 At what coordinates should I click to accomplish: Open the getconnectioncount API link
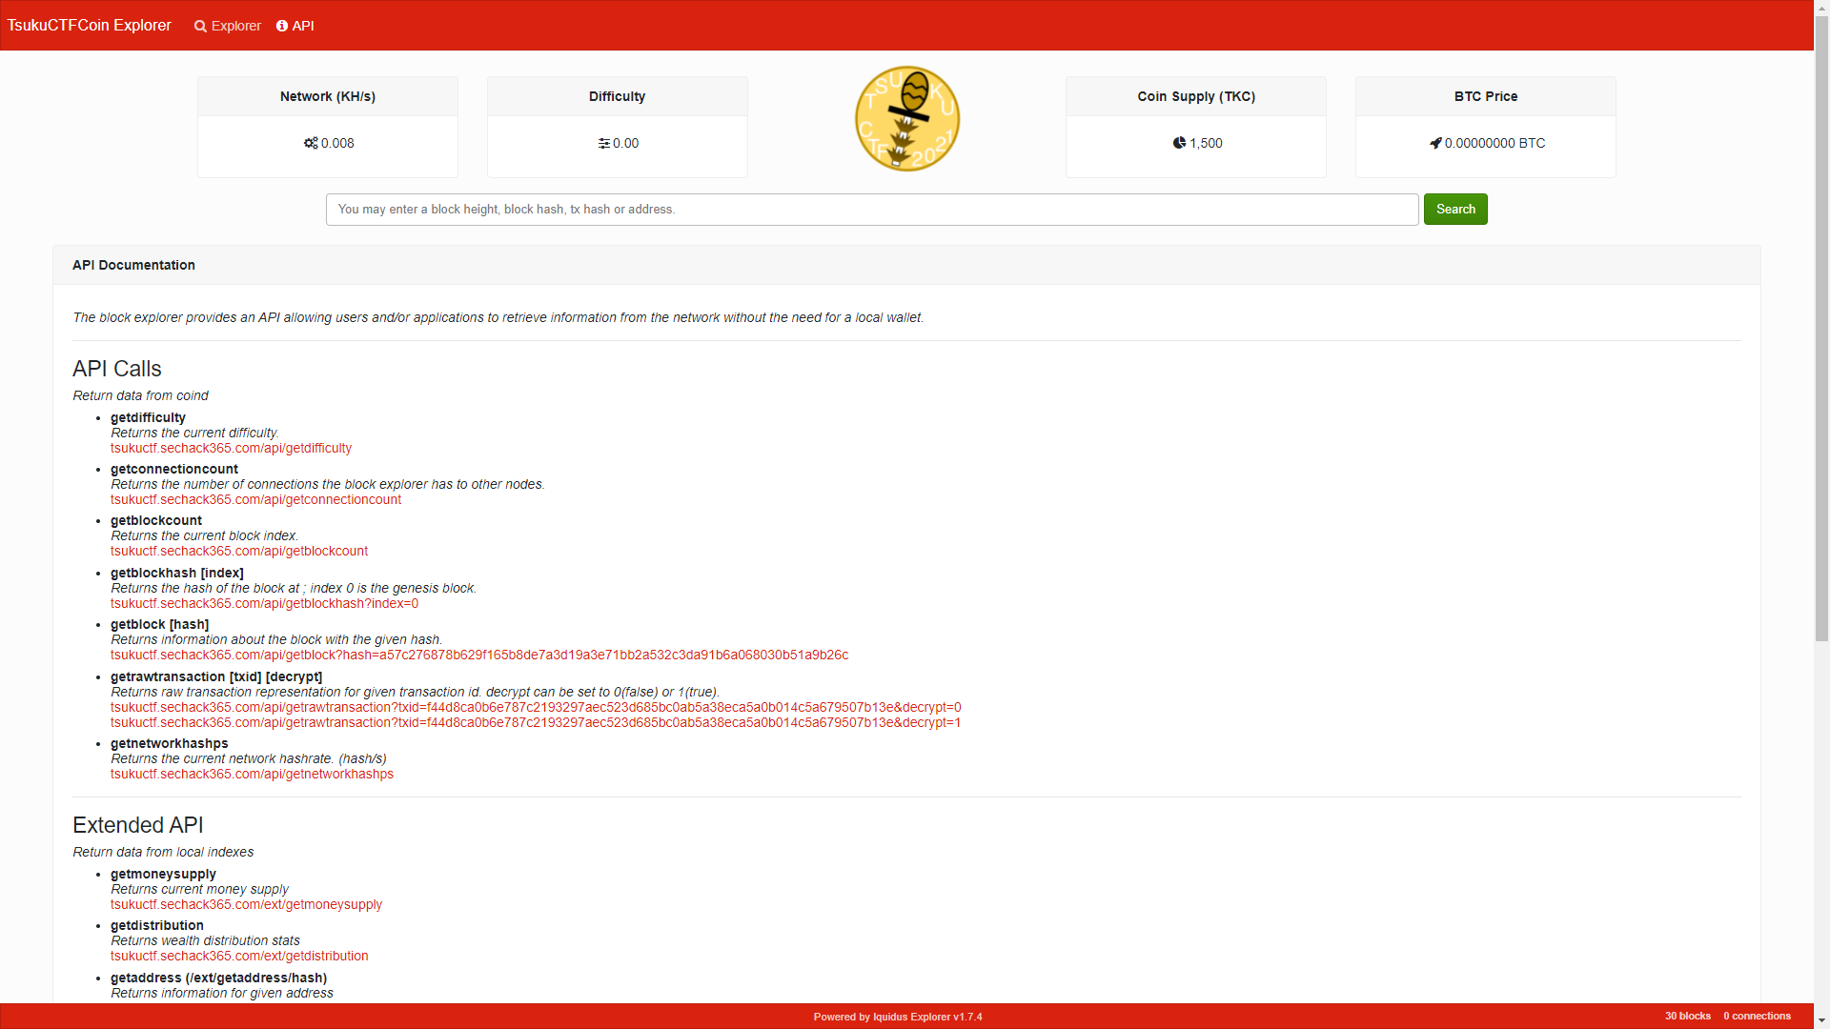(x=255, y=499)
